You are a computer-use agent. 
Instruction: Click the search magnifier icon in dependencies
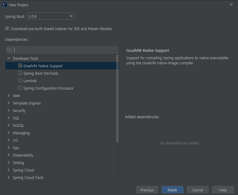pyautogui.click(x=9, y=50)
